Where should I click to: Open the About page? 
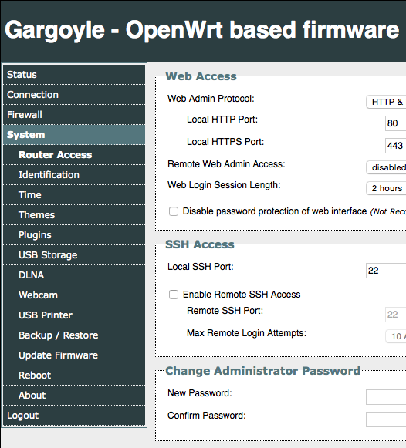click(x=74, y=395)
